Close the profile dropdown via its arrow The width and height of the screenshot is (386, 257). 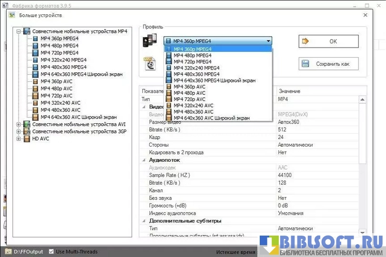[268, 41]
